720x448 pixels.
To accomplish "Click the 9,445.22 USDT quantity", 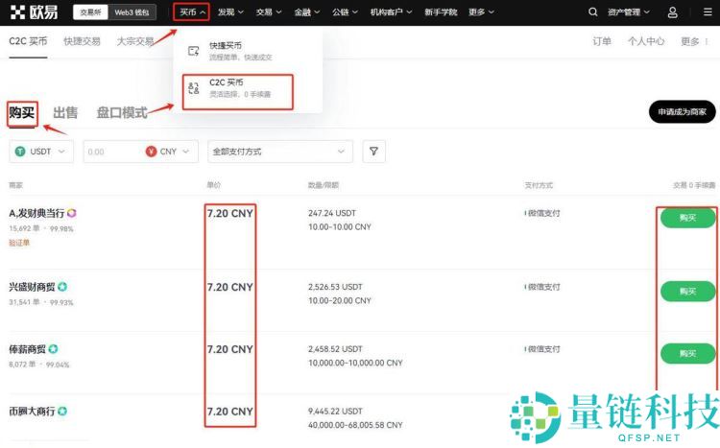I will point(335,412).
